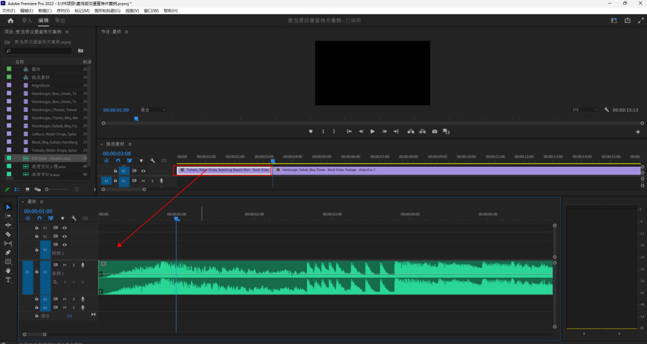
Task: Open the workspaces menu icon top right
Action: 614,21
